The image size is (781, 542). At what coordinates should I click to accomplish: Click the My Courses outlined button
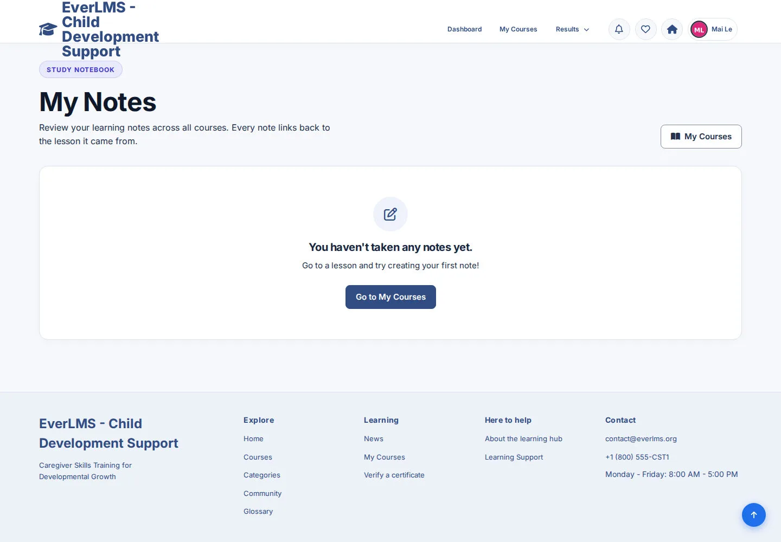click(x=701, y=137)
